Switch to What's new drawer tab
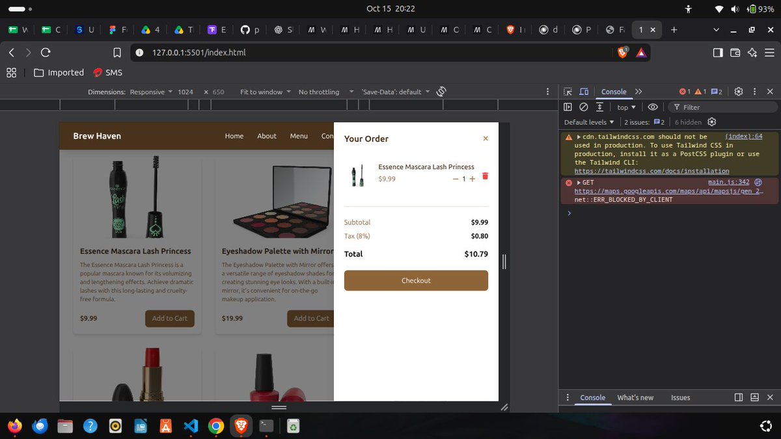The width and height of the screenshot is (781, 439). click(635, 397)
